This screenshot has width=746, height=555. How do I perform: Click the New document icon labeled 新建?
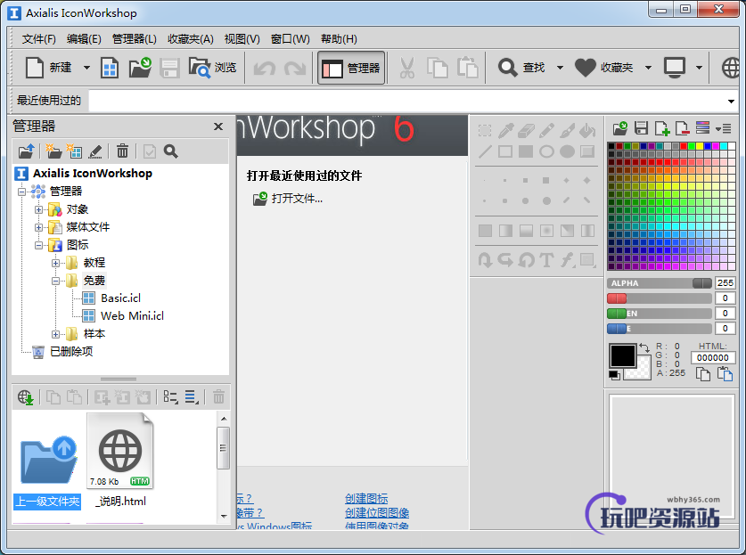point(35,68)
